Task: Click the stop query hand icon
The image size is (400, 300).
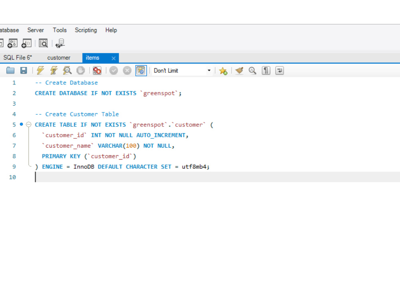Action: 81,70
